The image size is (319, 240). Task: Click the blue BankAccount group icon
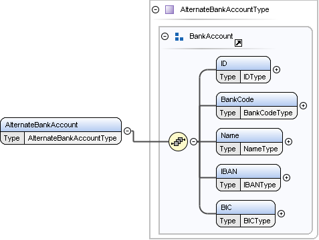179,37
